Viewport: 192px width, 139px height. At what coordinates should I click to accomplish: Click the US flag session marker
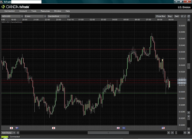pos(163,128)
